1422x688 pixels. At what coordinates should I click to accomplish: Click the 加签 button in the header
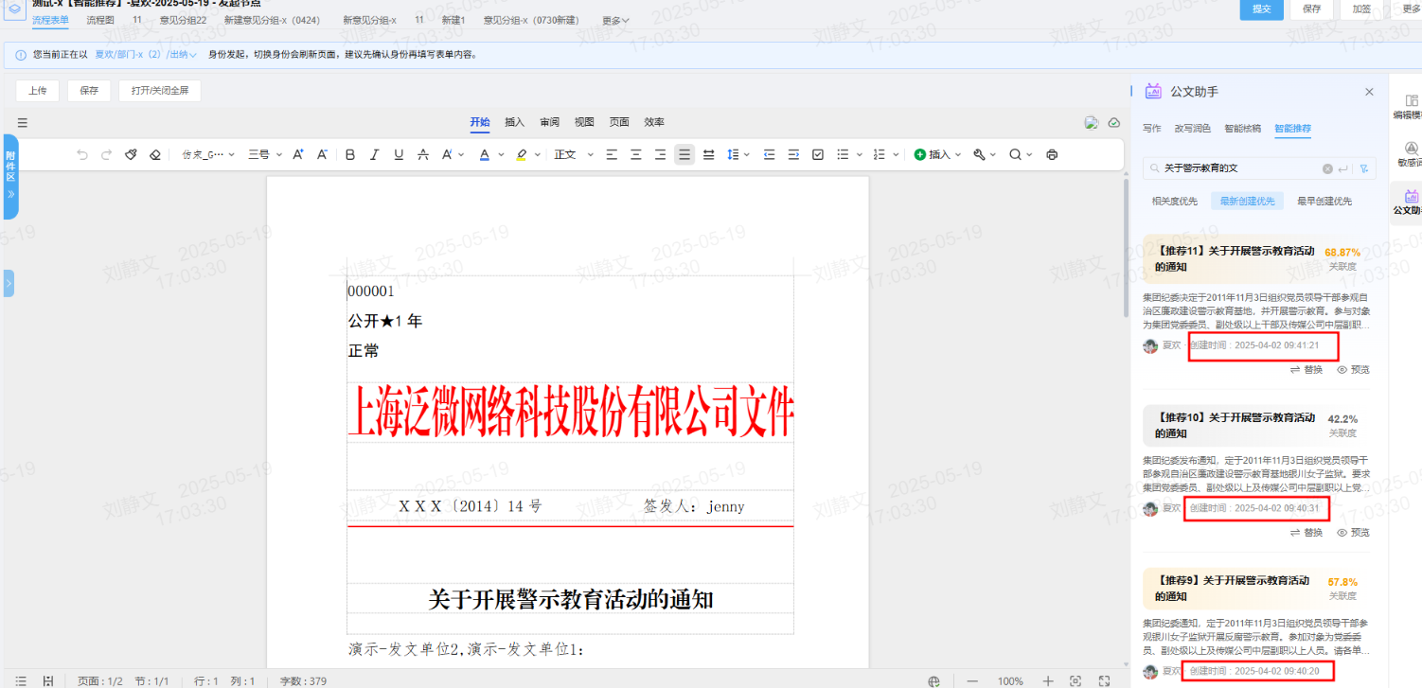1361,9
